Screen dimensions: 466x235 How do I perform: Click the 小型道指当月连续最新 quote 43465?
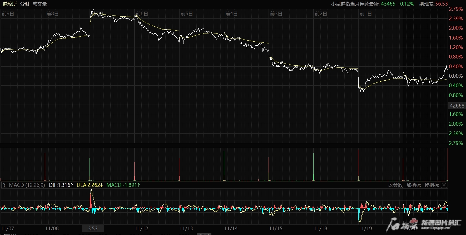(x=388, y=4)
